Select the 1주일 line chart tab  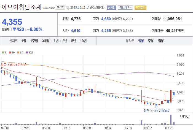(34, 41)
